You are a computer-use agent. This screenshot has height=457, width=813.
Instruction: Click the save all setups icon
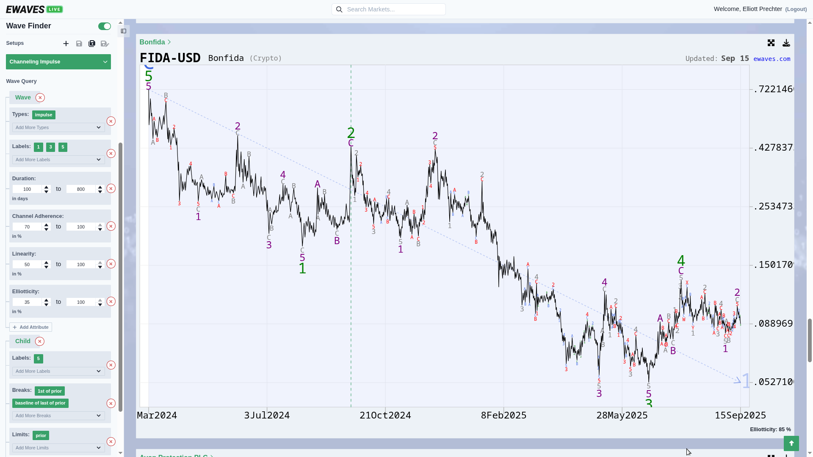pos(92,44)
